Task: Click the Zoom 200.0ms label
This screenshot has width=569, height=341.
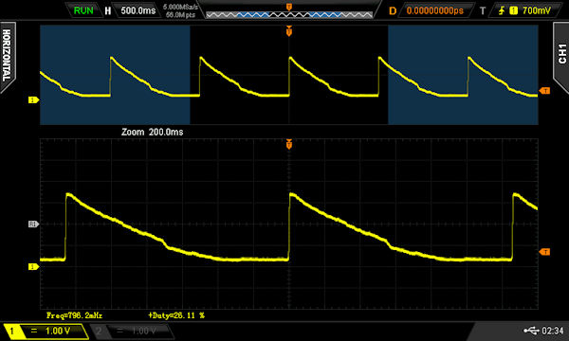Action: [152, 132]
